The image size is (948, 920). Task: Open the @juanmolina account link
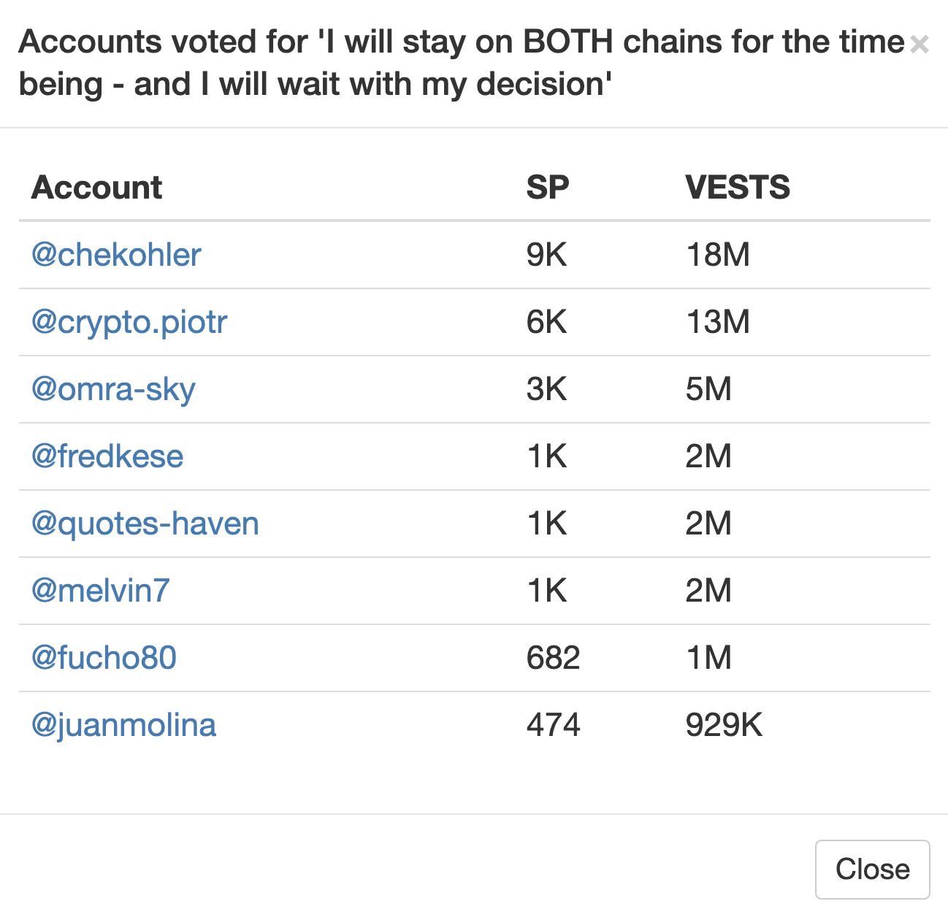pos(123,725)
